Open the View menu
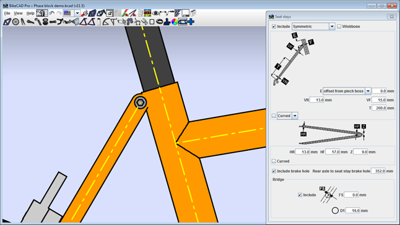This screenshot has width=400, height=225. coord(18,13)
